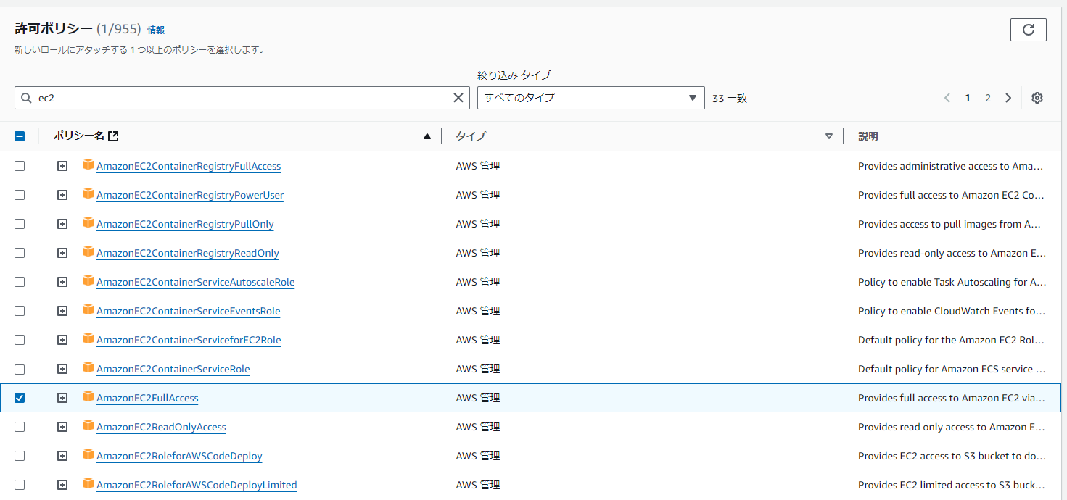Click orange icon for AmazonEC2RoleforAWSCodeDeploy
Image resolution: width=1067 pixels, height=500 pixels.
(x=88, y=454)
